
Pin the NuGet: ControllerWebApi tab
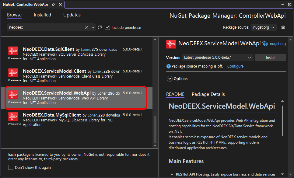(53, 5)
